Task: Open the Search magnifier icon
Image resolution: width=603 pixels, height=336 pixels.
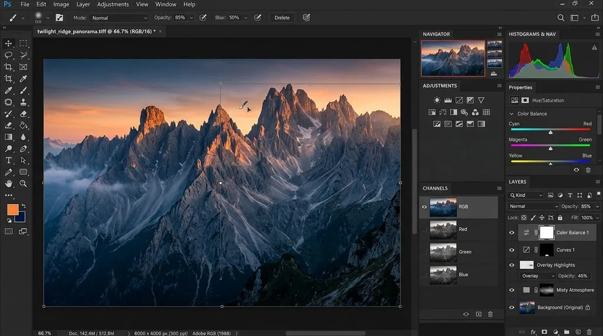Action: [561, 18]
